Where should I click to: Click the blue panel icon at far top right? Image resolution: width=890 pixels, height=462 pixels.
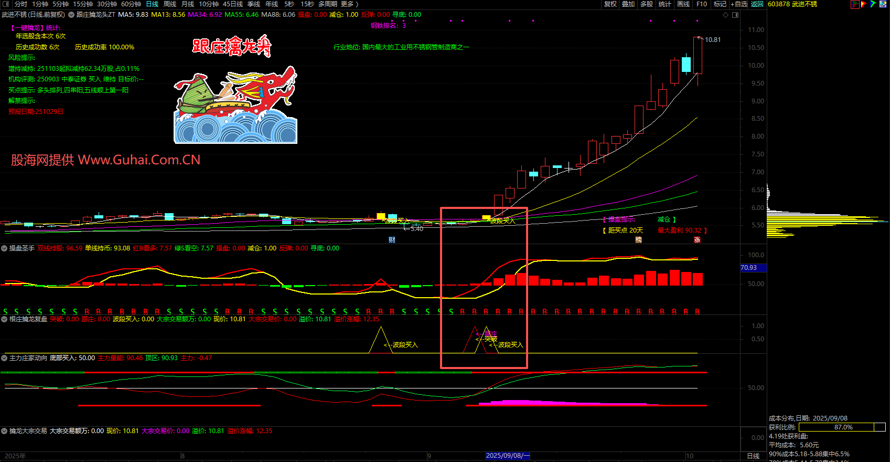[883, 4]
